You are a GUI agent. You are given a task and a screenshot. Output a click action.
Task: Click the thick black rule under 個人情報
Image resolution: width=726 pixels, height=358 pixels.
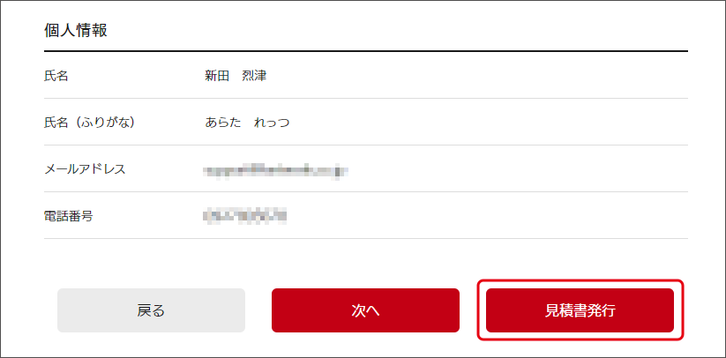click(x=366, y=51)
